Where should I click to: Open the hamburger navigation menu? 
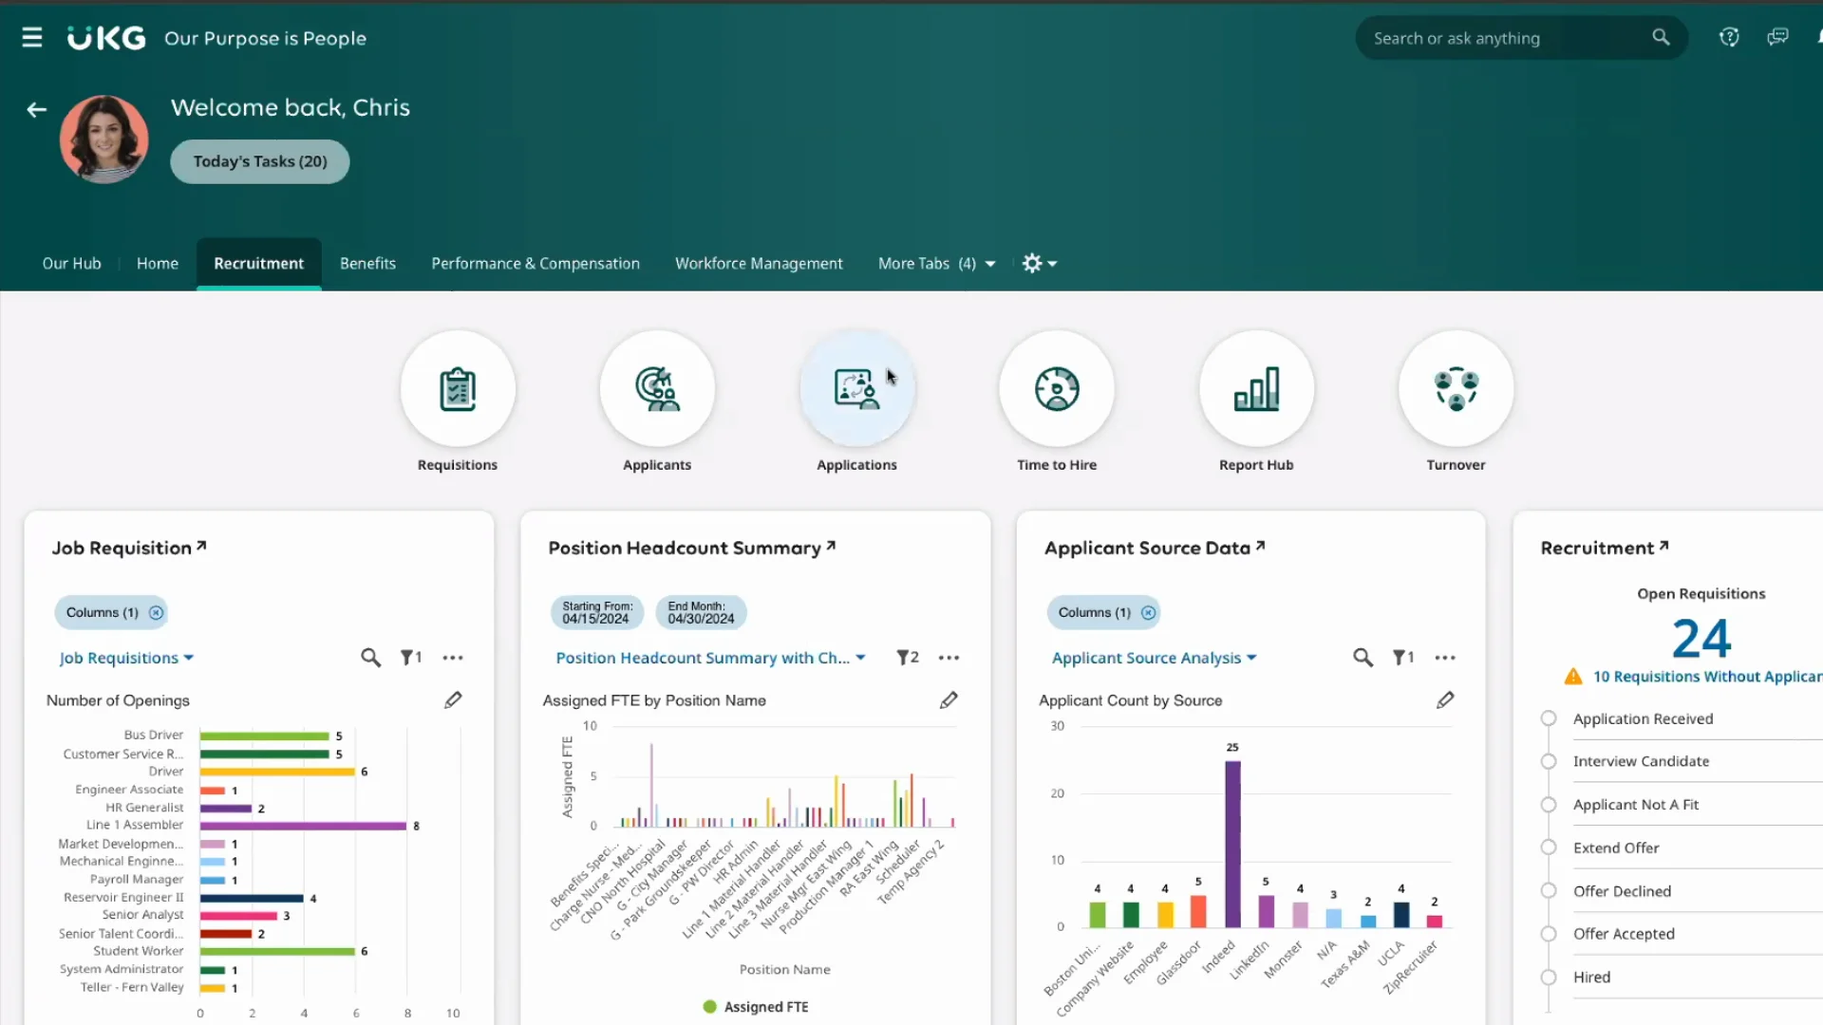click(31, 38)
